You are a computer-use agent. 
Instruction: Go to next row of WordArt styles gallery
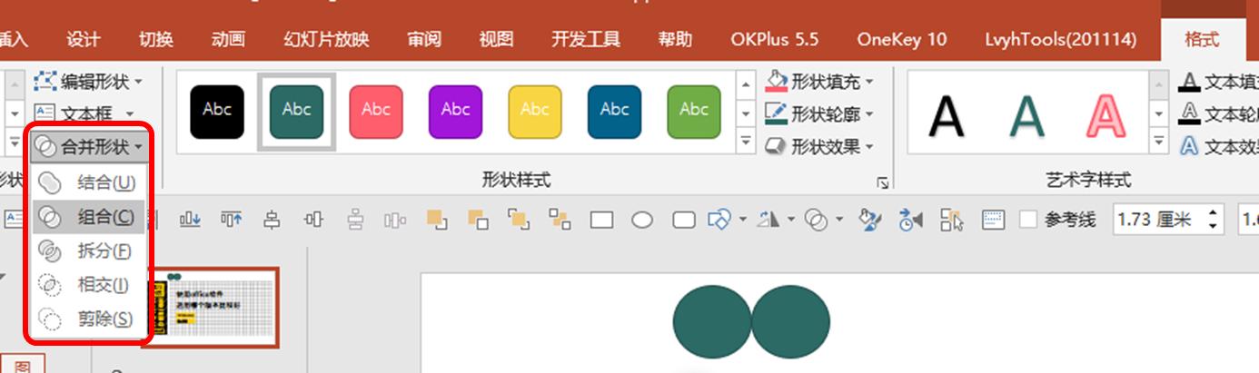(x=1159, y=113)
